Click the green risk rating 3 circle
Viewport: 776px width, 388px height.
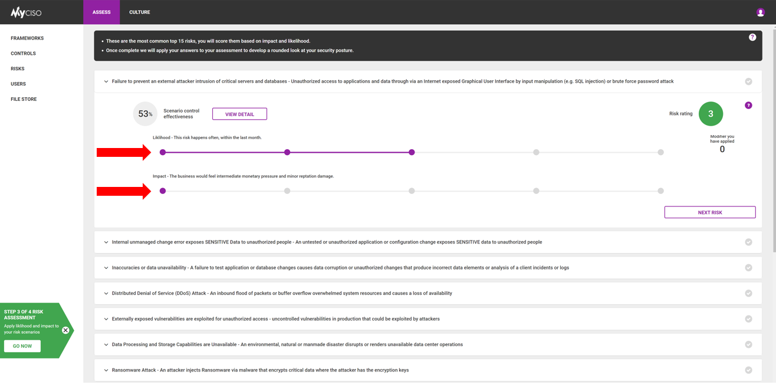click(711, 114)
